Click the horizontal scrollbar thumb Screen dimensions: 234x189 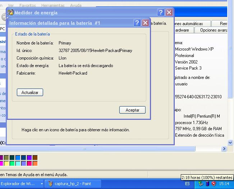97,148
